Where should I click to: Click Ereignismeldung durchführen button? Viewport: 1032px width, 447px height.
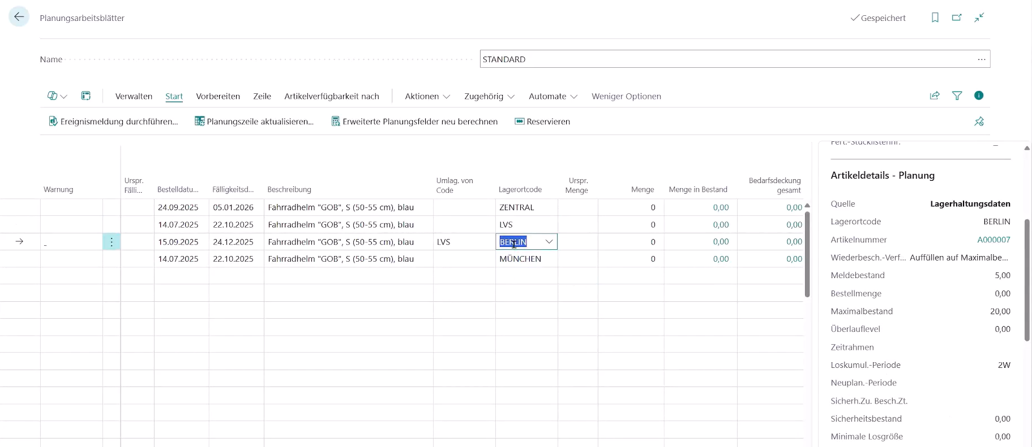[113, 121]
